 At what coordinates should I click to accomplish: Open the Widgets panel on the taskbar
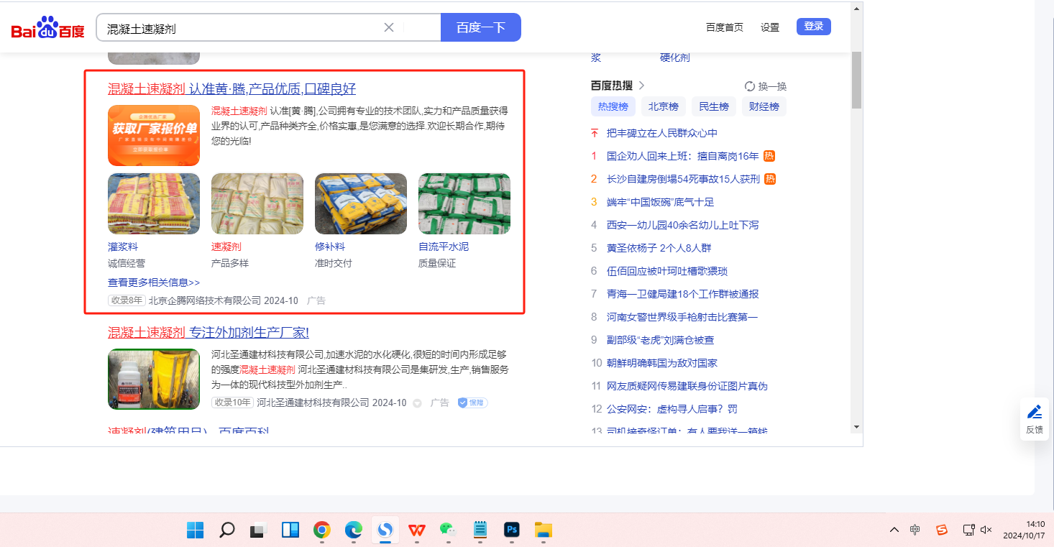290,530
